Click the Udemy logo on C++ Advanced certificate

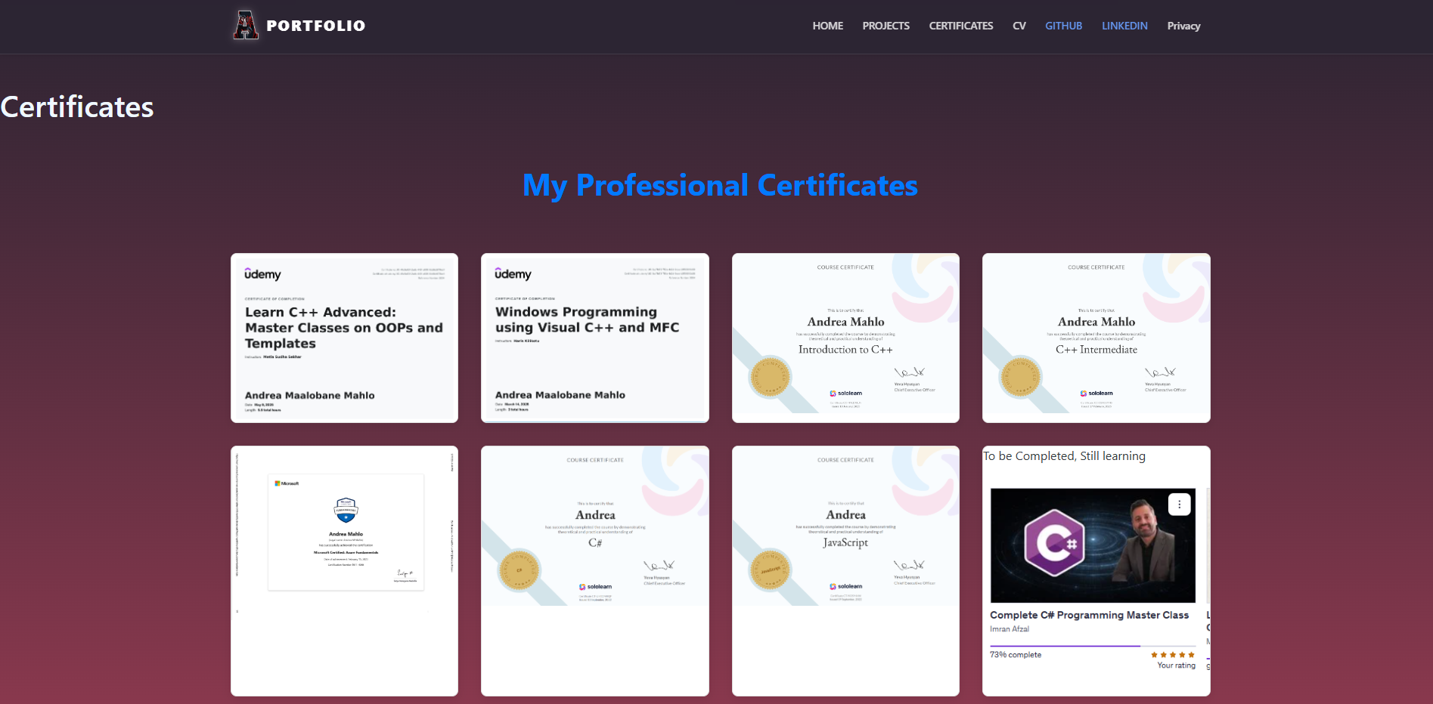[x=262, y=274]
